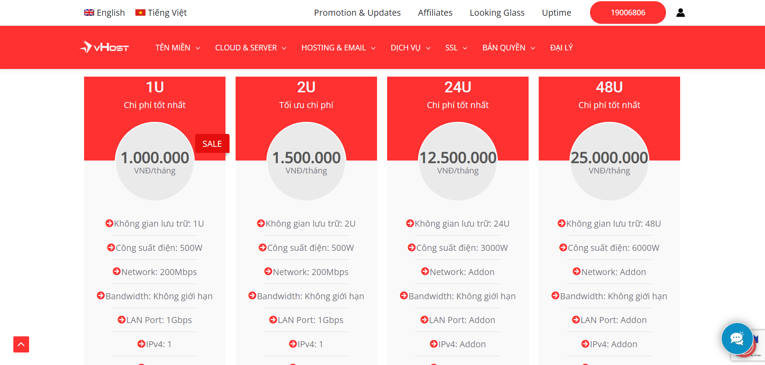Expand the DỊCH VỤ dropdown
This screenshot has width=765, height=365.
(410, 48)
